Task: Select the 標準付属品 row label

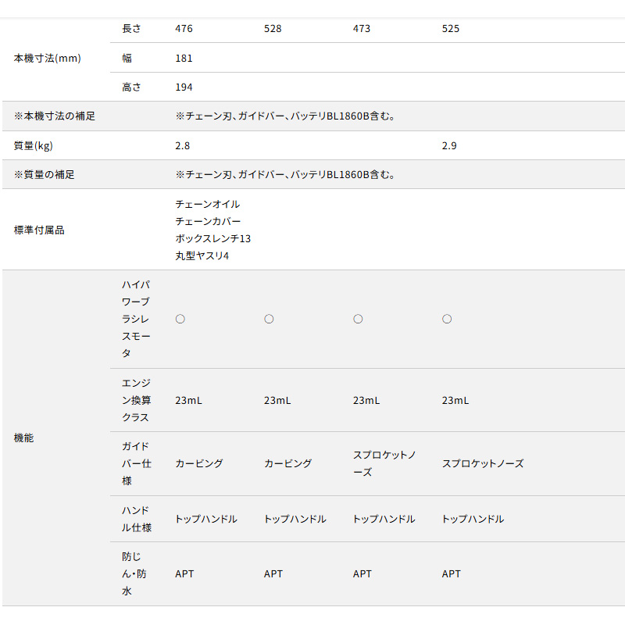Action: pos(39,230)
